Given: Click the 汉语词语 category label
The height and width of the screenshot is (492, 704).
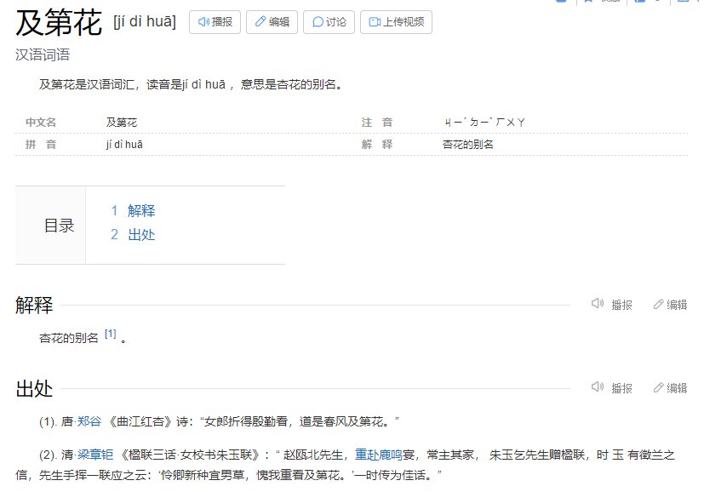Looking at the screenshot, I should coord(39,54).
